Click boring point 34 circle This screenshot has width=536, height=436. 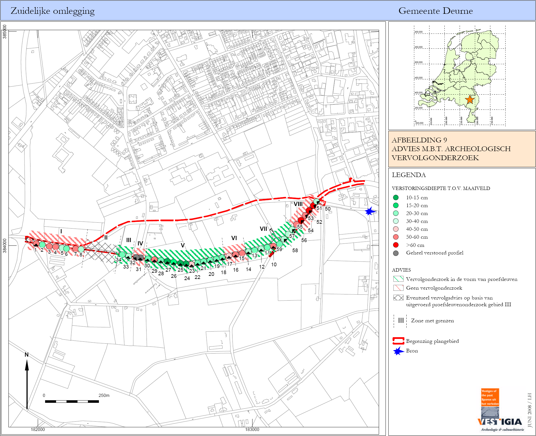122,254
